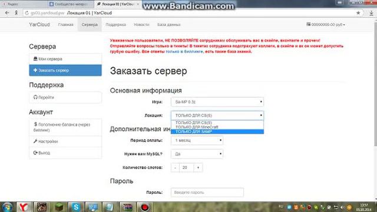Click the Пароль input field
The image size is (377, 212).
click(207, 193)
